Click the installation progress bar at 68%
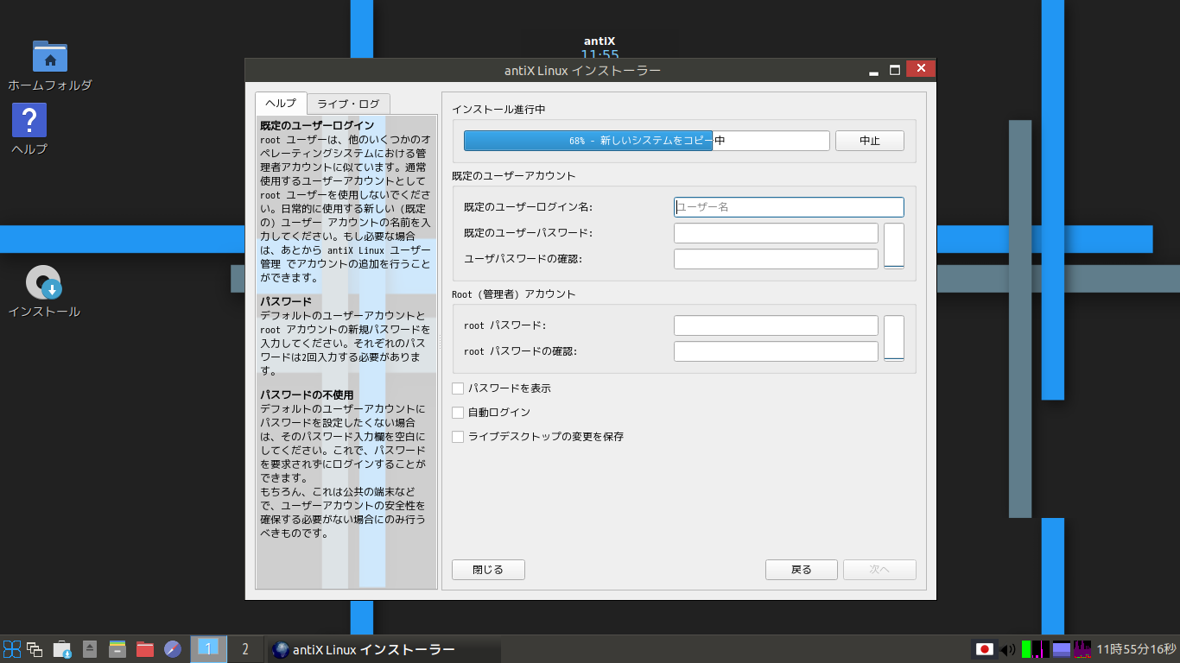This screenshot has height=663, width=1180. [647, 141]
